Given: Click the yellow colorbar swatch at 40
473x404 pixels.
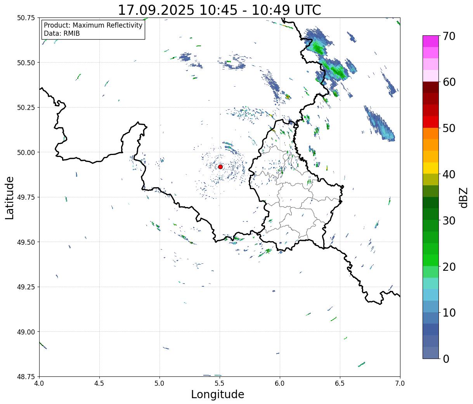Looking at the screenshot, I should [431, 168].
